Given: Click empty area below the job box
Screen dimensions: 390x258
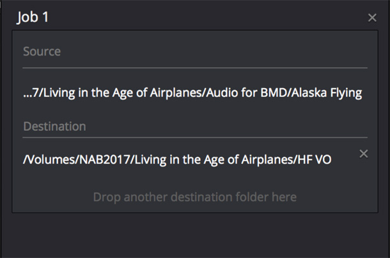Looking at the screenshot, I should 195,236.
